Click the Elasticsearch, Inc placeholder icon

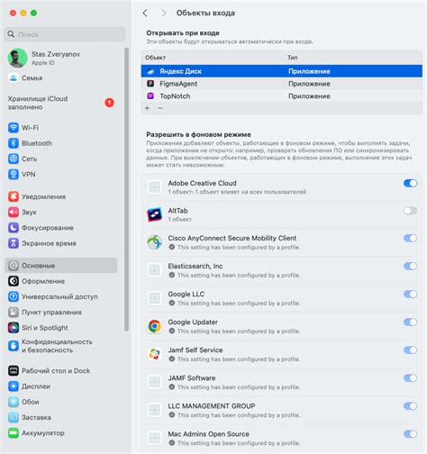154,270
